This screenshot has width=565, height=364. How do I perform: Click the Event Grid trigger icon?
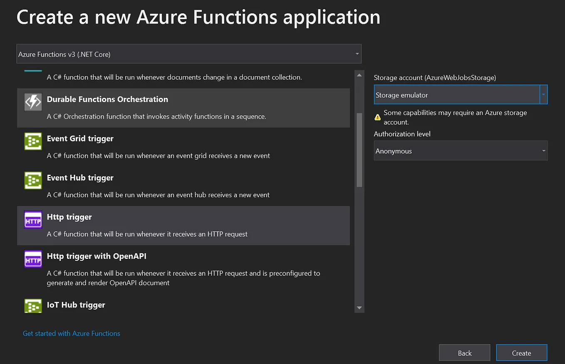point(33,141)
